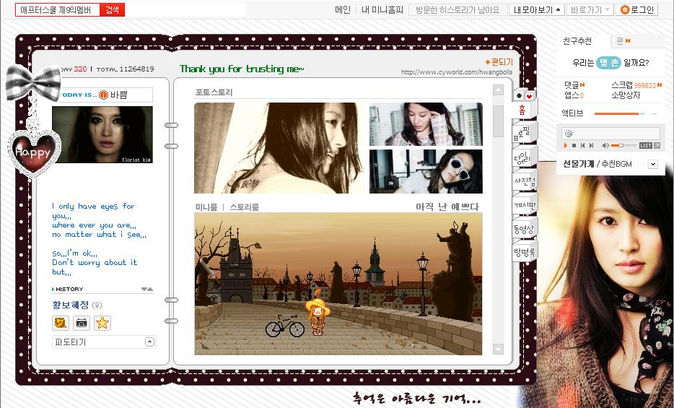Image resolution: width=674 pixels, height=408 pixels.
Task: Open the 바로가기 dropdown
Action: click(590, 10)
